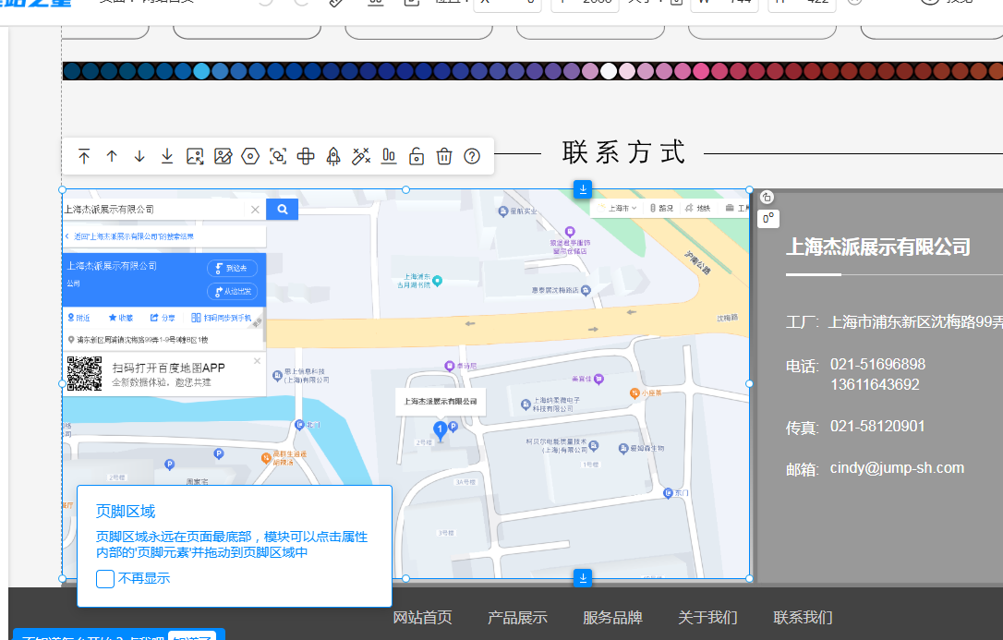Click the blue top-edge download handle icon
Image resolution: width=1003 pixels, height=640 pixels.
[583, 189]
